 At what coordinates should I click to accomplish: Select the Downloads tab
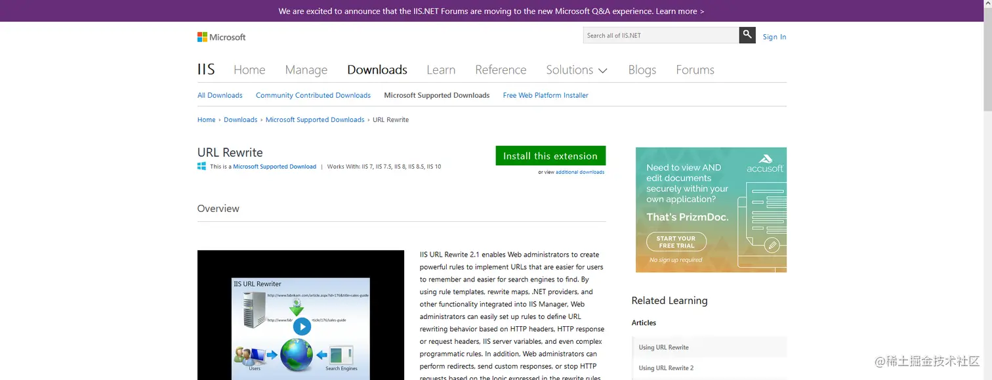(377, 70)
